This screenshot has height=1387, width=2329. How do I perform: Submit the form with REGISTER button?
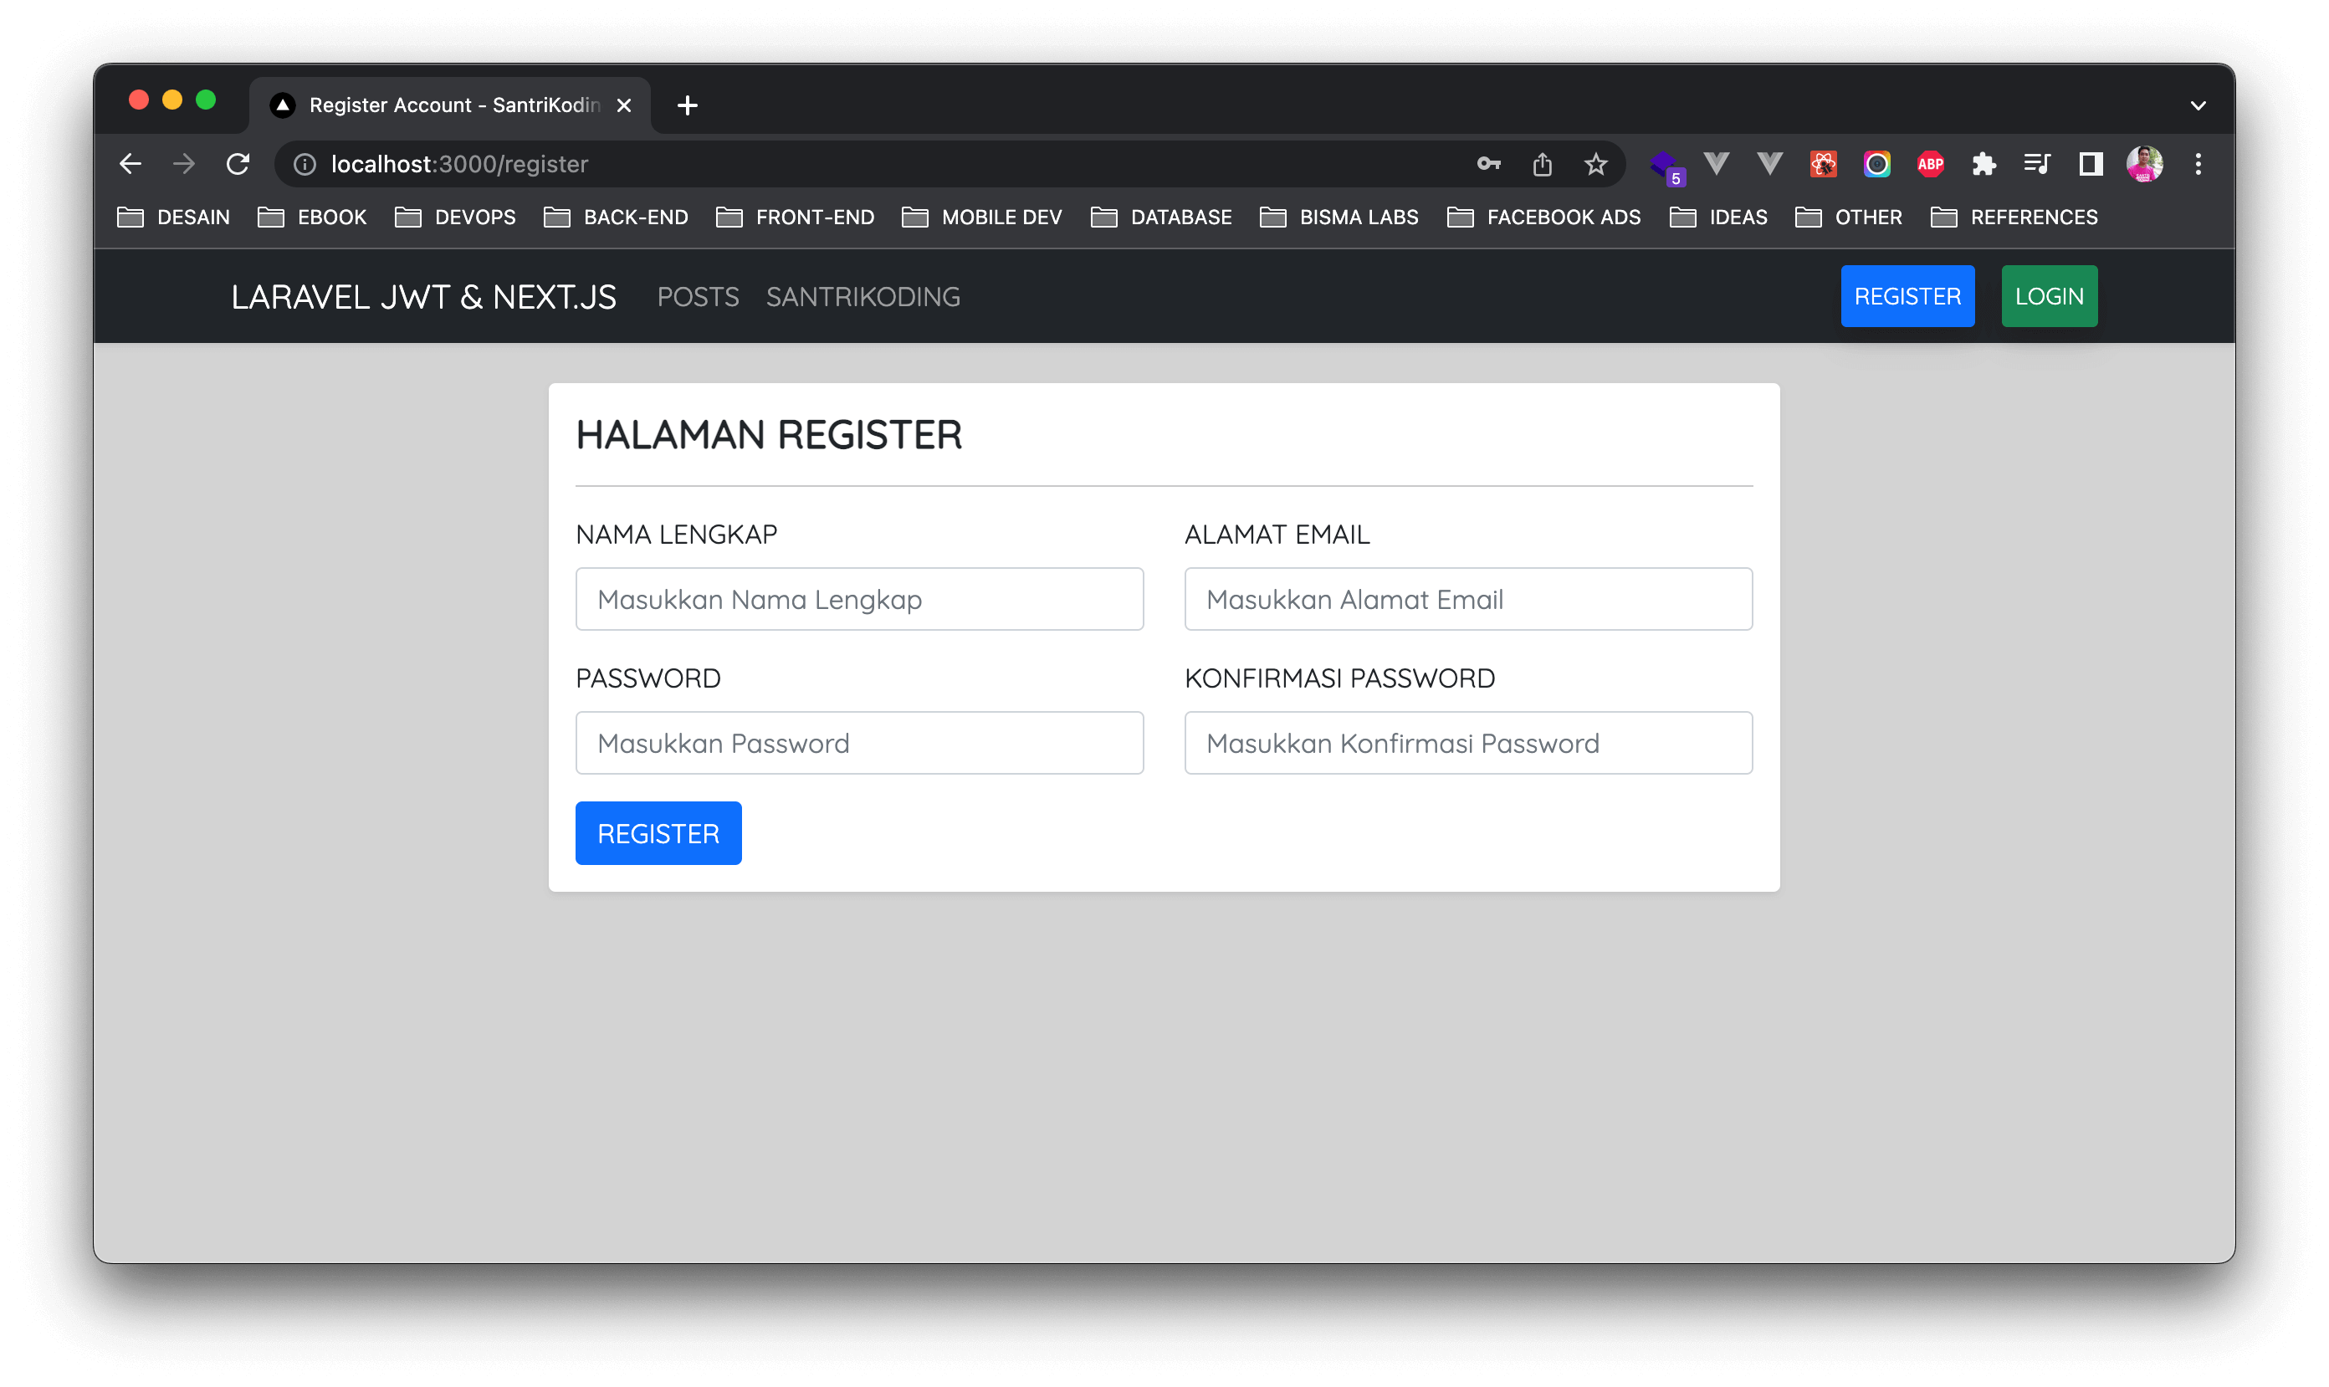point(658,832)
